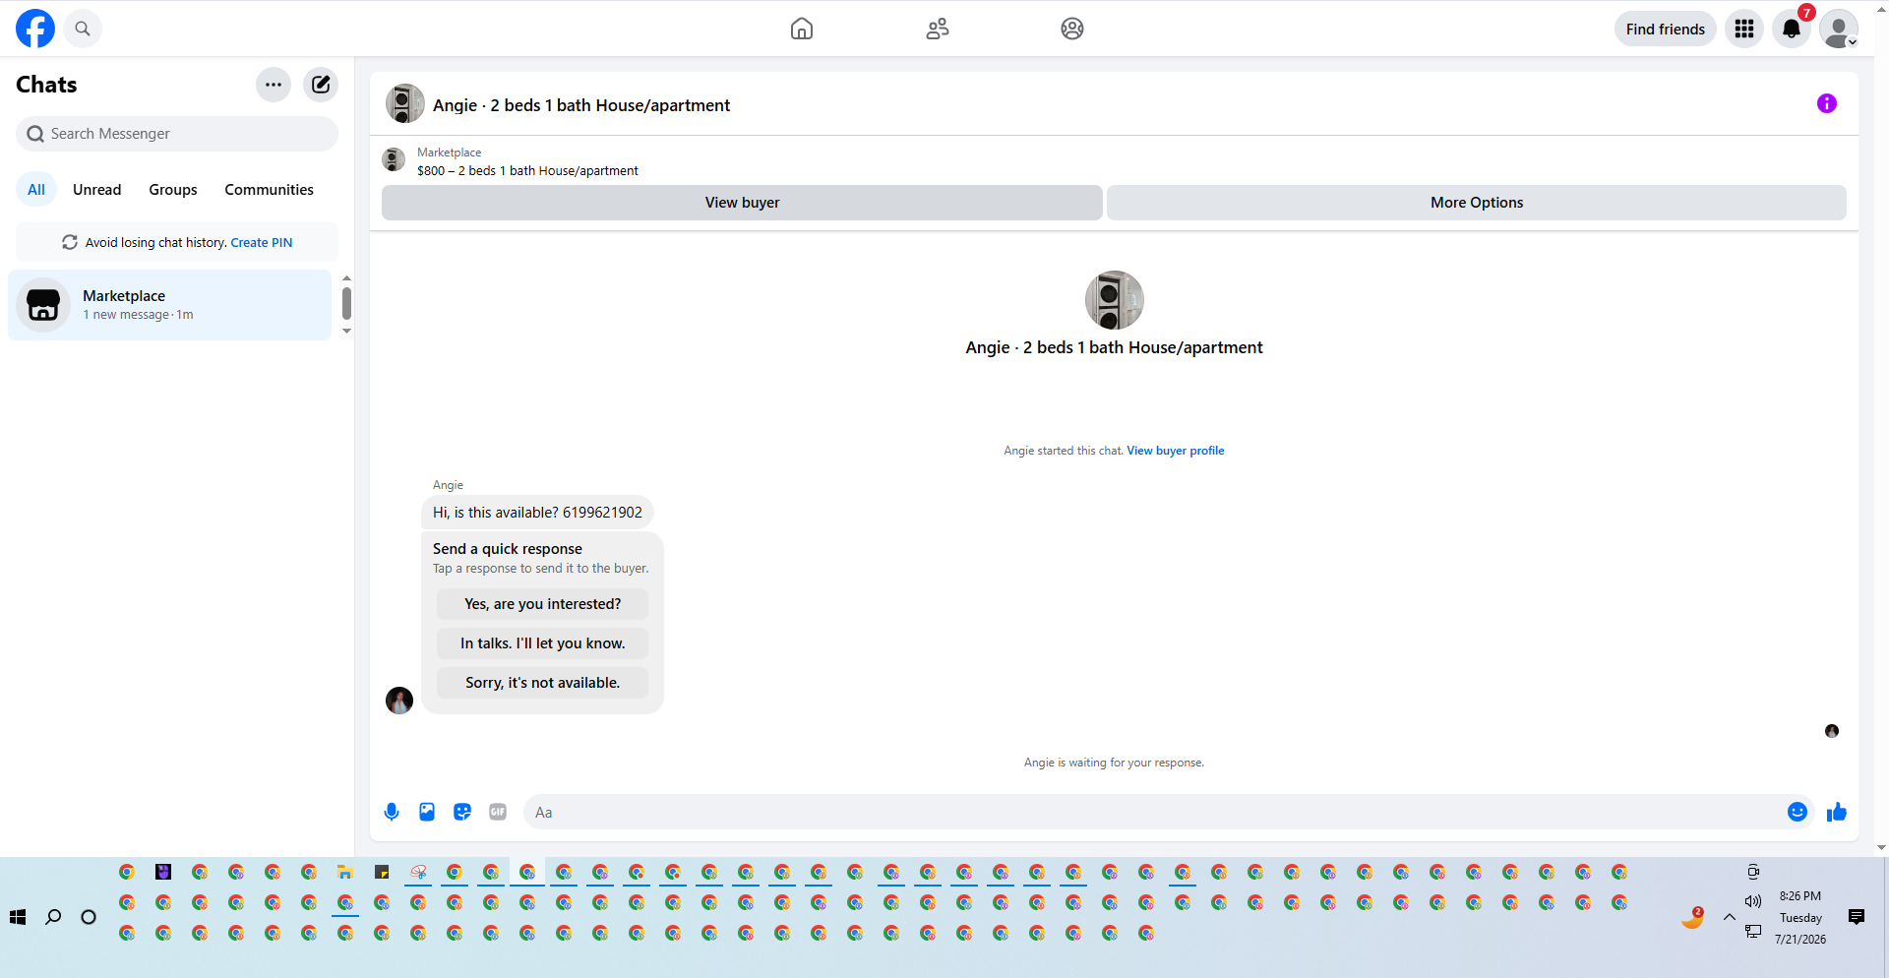1889x978 pixels.
Task: Click the listing photo beside the conversation title
Action: [x=404, y=103]
